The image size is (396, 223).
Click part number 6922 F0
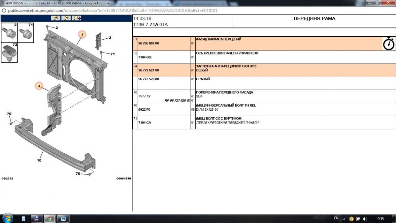(144, 109)
